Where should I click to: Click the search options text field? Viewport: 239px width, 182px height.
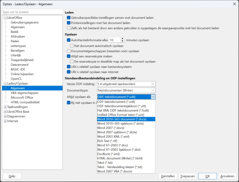(32, 12)
